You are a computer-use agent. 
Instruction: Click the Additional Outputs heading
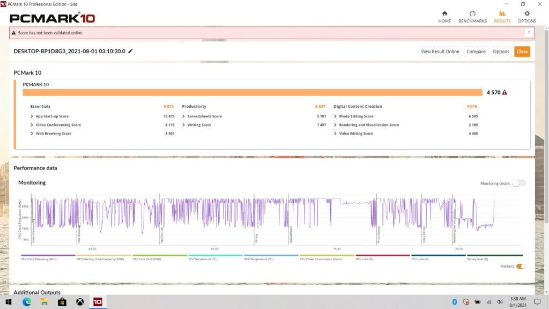tap(37, 292)
